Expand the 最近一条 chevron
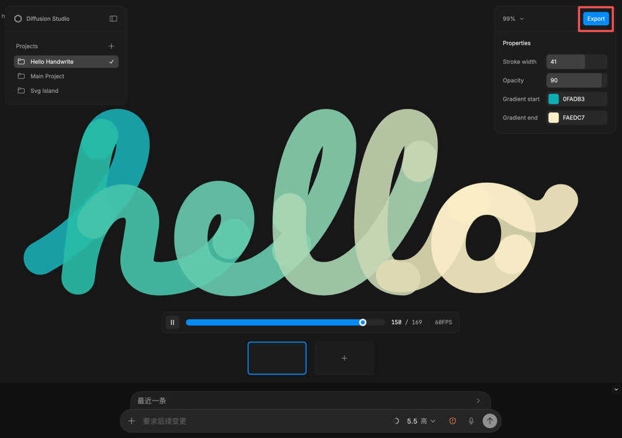622x438 pixels. tap(479, 401)
